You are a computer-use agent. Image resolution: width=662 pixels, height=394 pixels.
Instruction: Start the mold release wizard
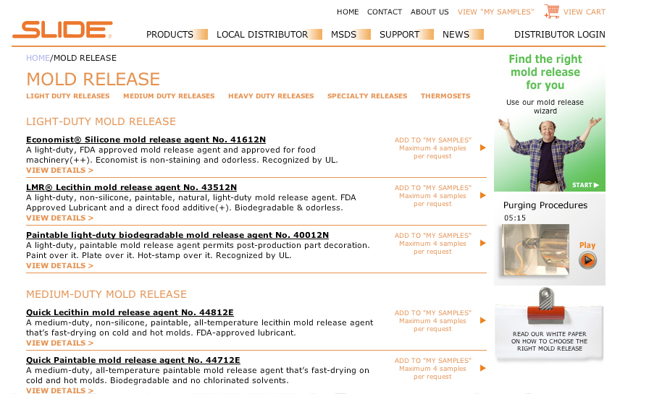[x=585, y=185]
